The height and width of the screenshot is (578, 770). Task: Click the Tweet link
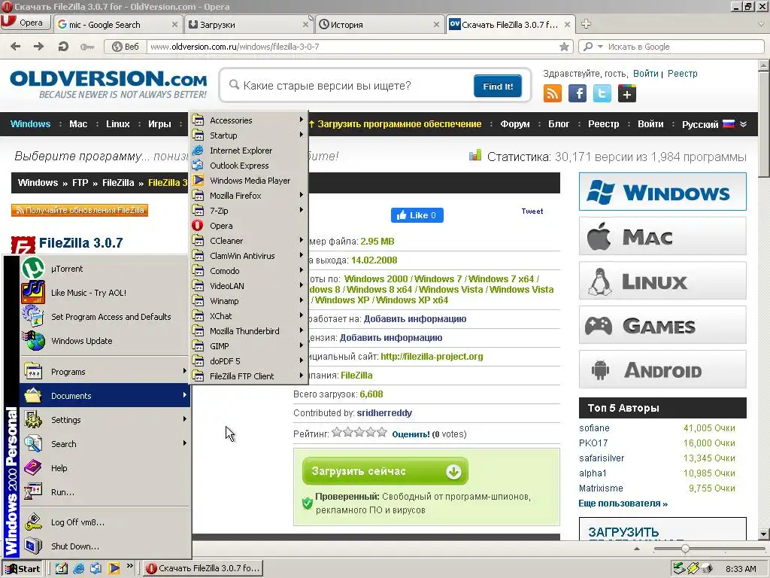(532, 211)
